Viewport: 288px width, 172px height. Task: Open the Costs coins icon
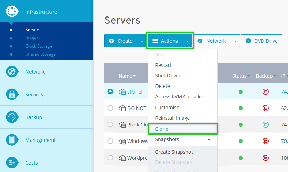pos(12,163)
